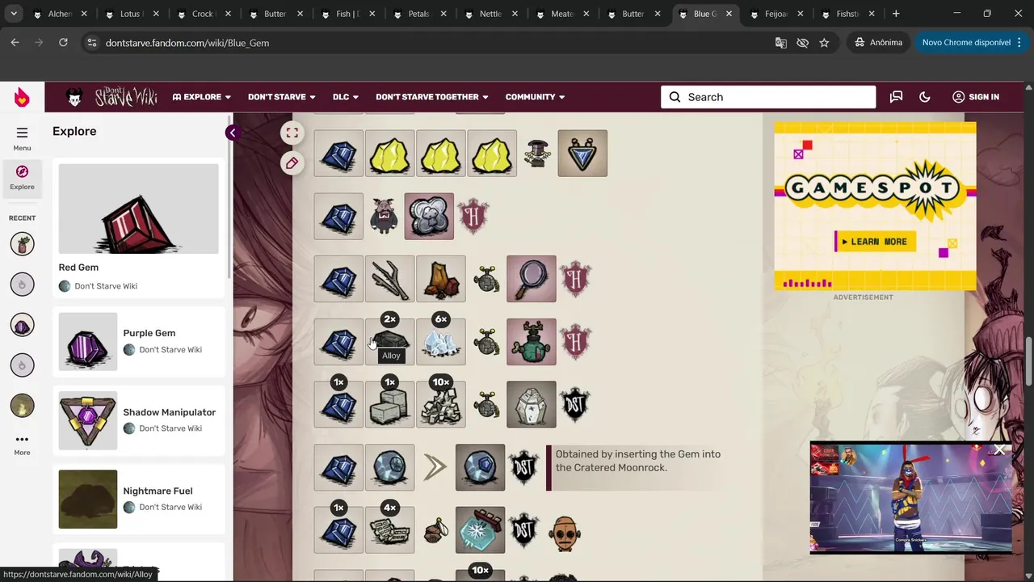
Task: Click the Cratered Moonrock ingredient icon
Action: [390, 467]
